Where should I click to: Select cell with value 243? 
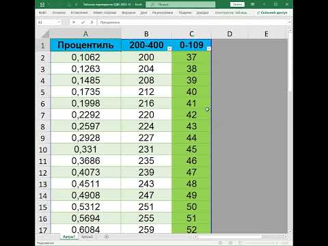coord(146,184)
